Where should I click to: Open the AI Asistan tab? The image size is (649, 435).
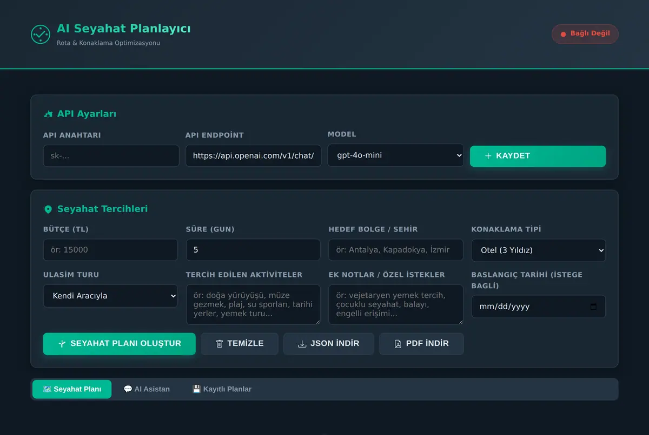(147, 389)
